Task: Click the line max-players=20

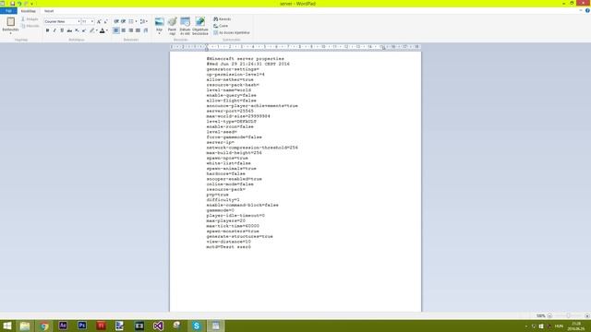Action: click(x=225, y=220)
